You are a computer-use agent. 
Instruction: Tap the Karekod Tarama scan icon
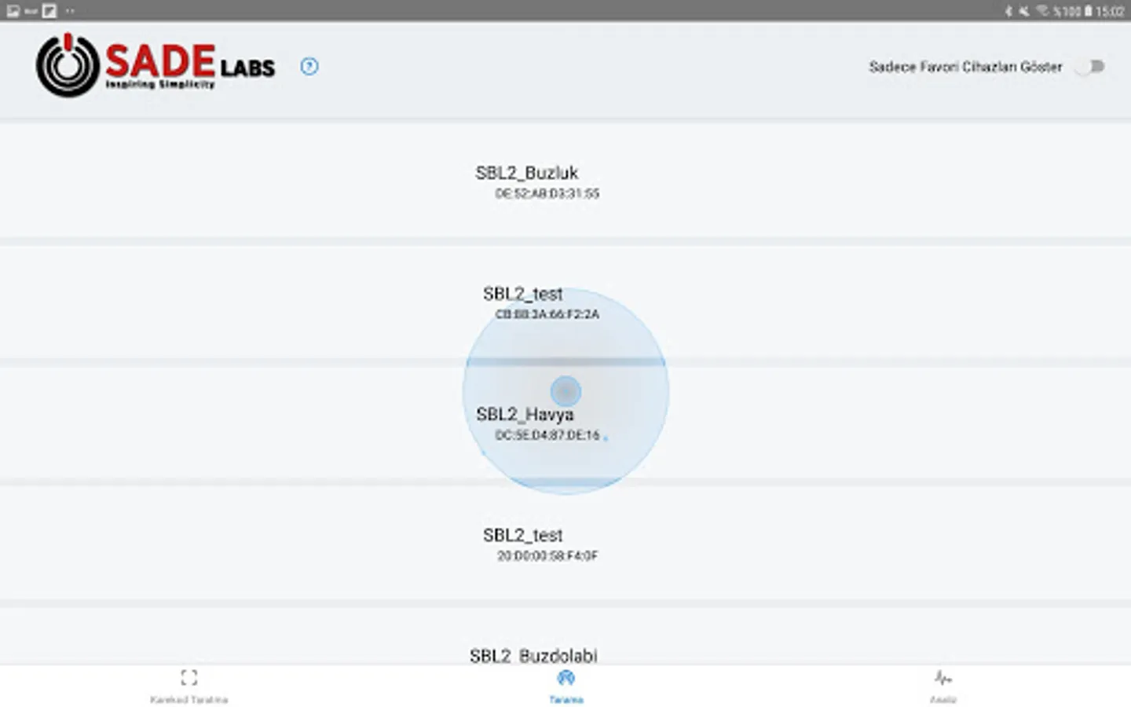coord(189,677)
